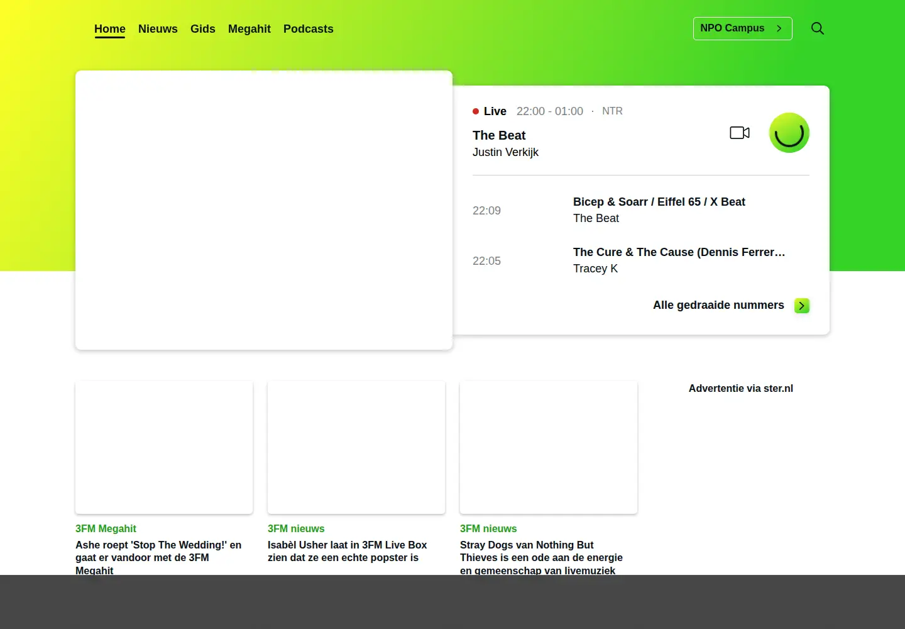Watch the live video stream camera icon

(740, 133)
